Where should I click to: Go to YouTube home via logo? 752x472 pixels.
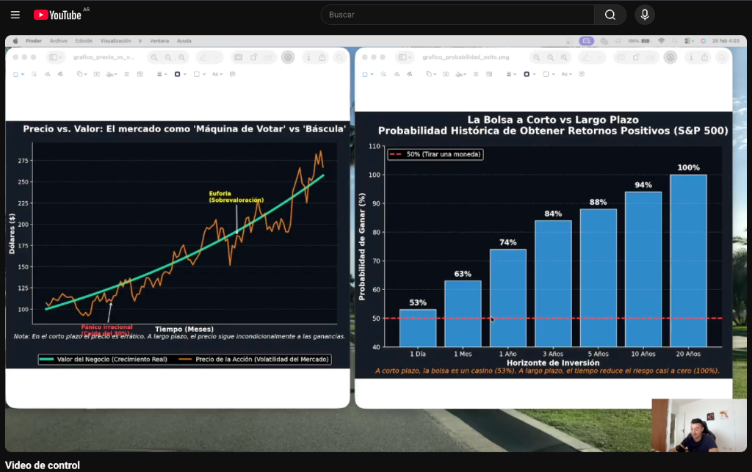point(57,15)
